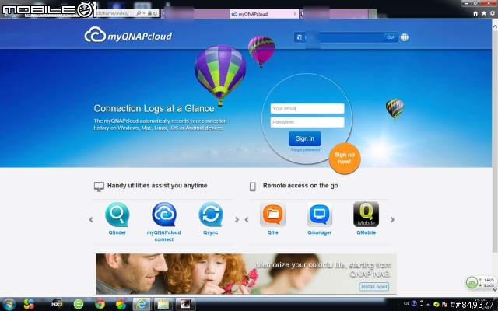Click the myQNAPcloud logo in header
Image resolution: width=498 pixels, height=311 pixels.
[x=128, y=35]
